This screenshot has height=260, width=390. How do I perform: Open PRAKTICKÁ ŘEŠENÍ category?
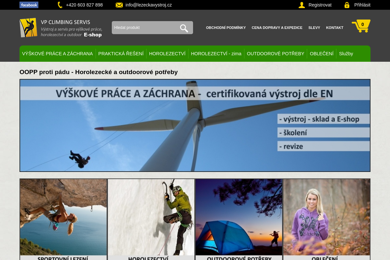pyautogui.click(x=121, y=54)
